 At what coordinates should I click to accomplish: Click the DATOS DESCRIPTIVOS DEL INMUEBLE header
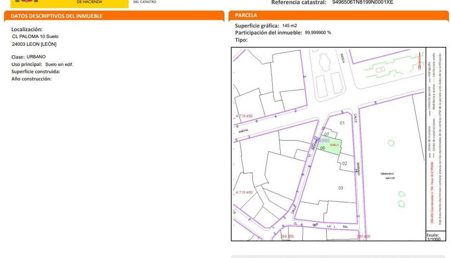(57, 16)
